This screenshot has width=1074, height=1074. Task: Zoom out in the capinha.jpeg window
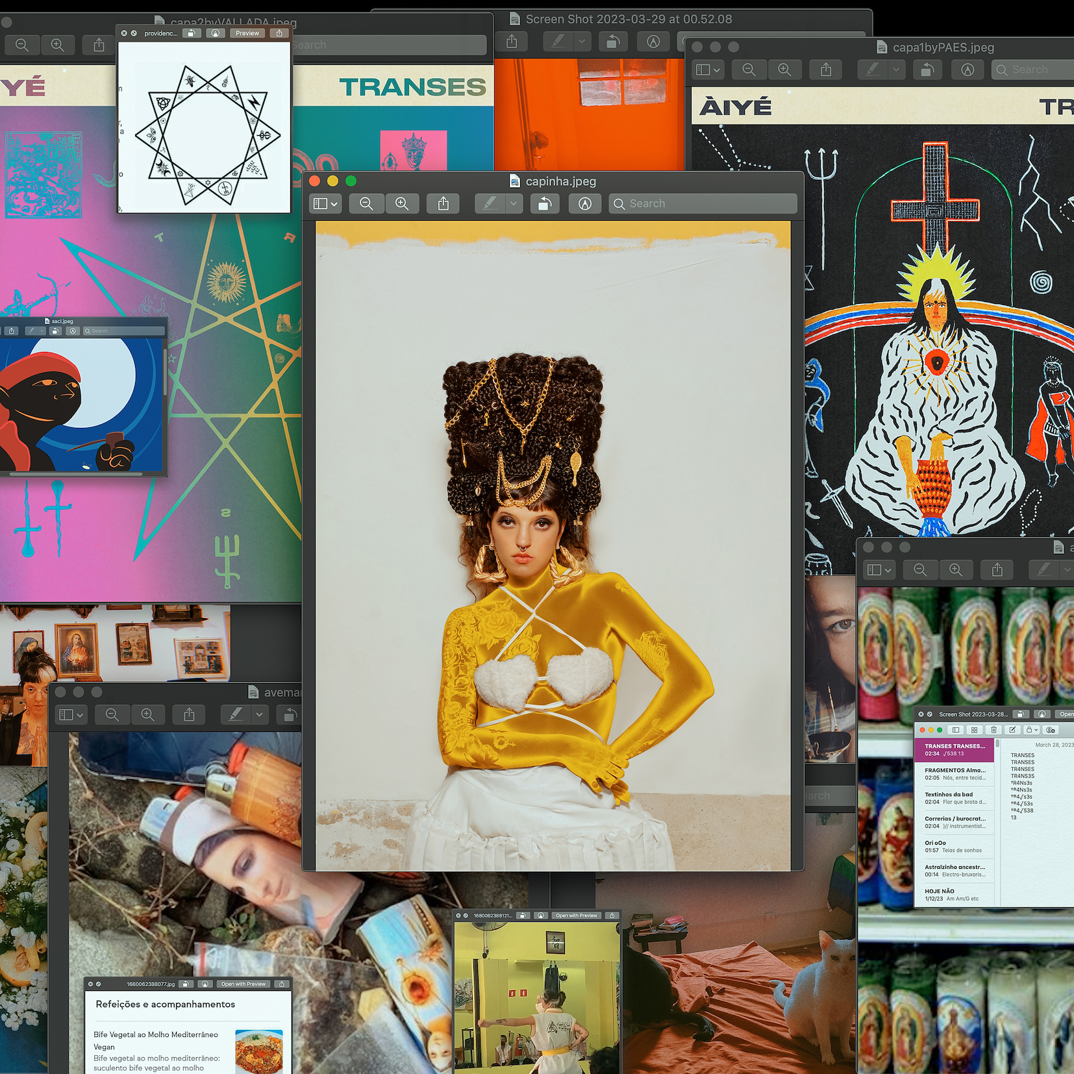(x=366, y=204)
